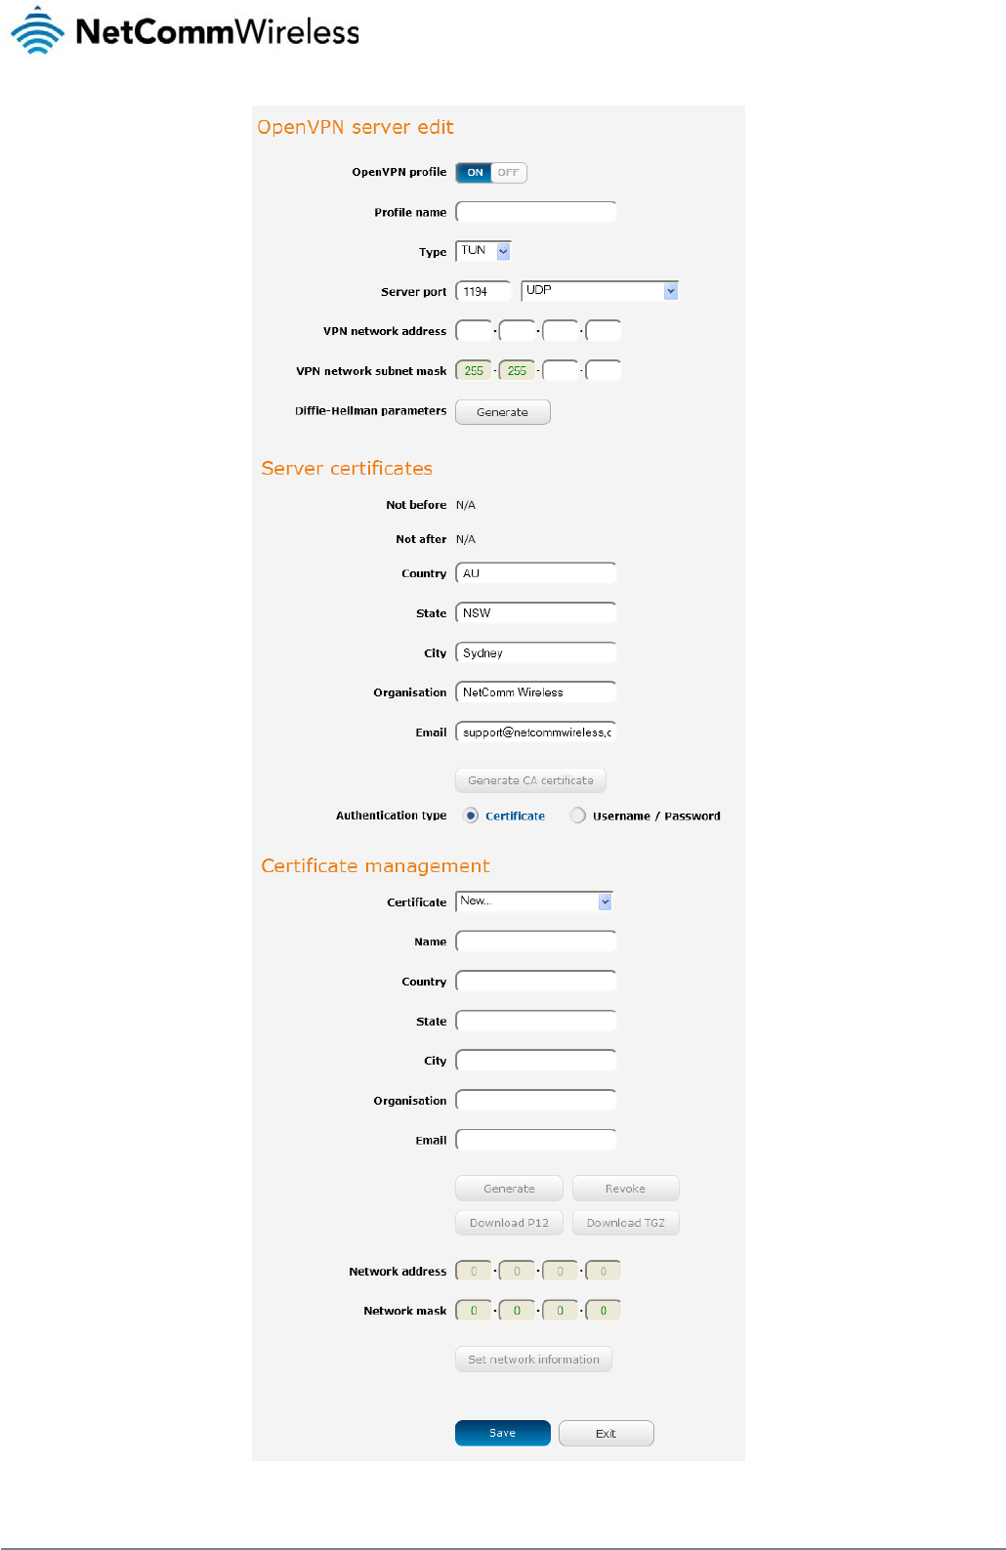This screenshot has height=1550, width=1006.
Task: Click first VPN network address octet
Action: tap(474, 331)
